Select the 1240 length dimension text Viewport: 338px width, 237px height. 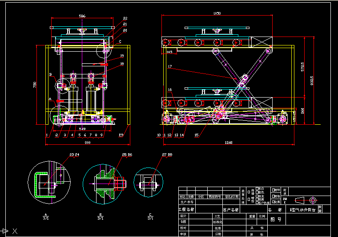[x=229, y=143]
